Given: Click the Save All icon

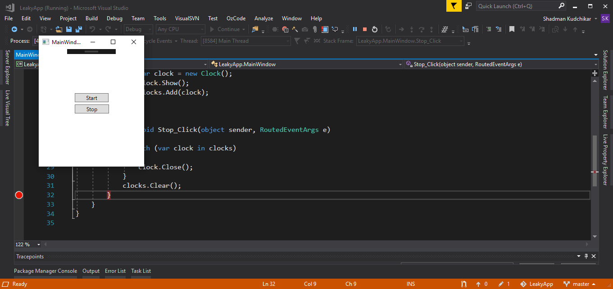Looking at the screenshot, I should 78,29.
